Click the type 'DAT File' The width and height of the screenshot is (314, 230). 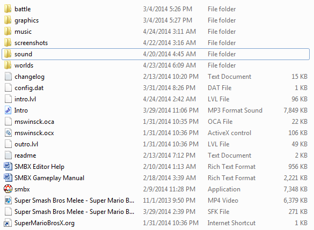(220, 88)
